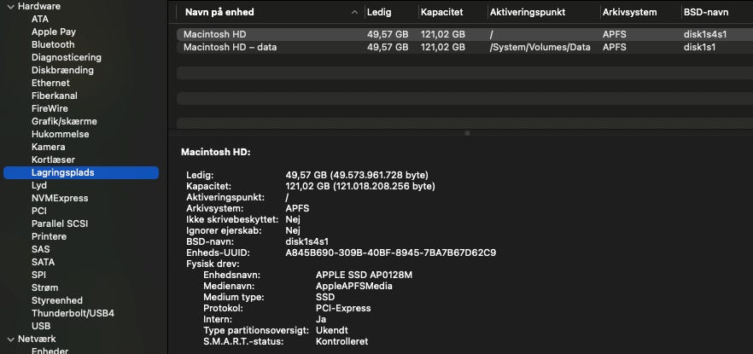Sort by the Navn på enhed column

(219, 13)
